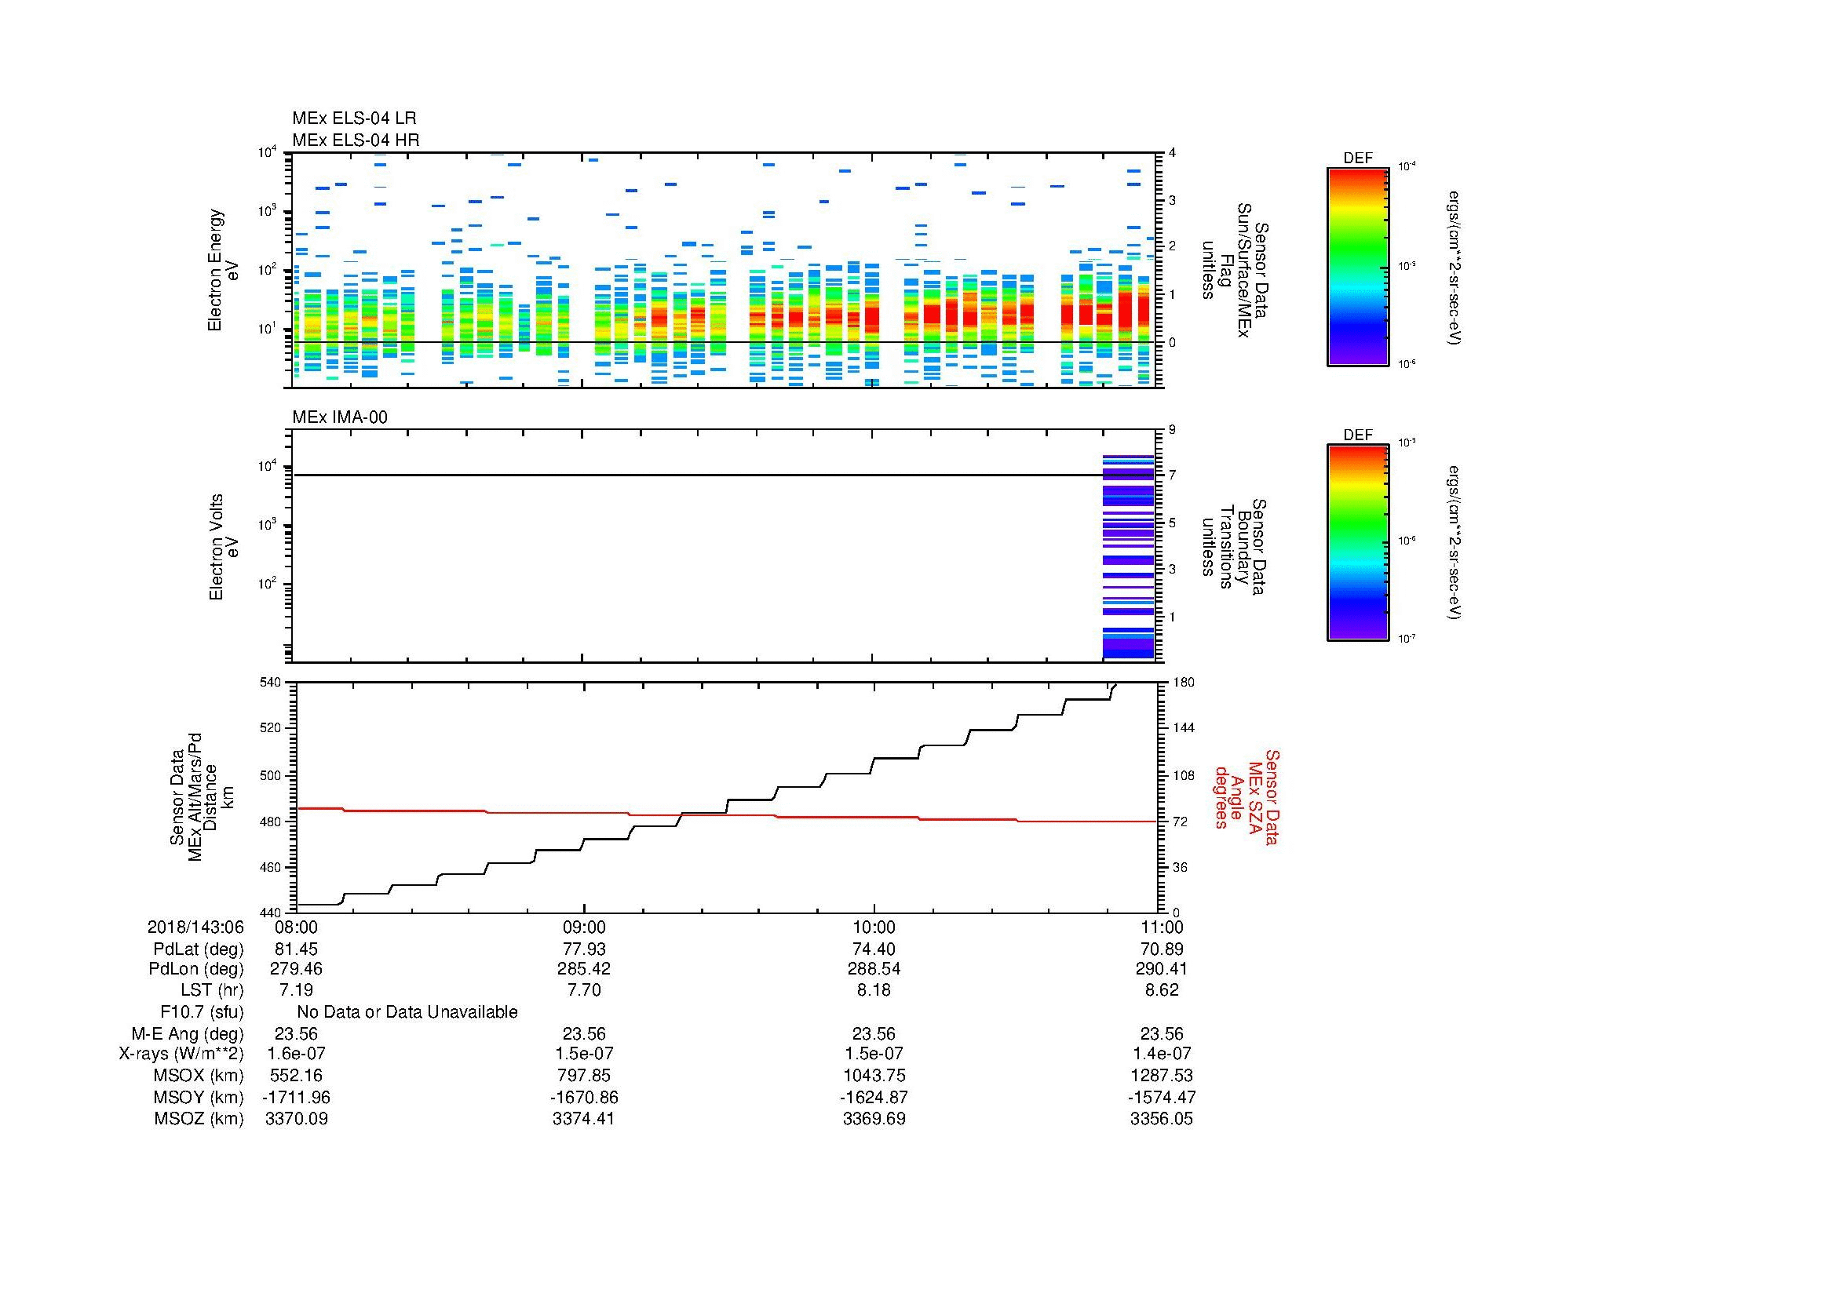Screen dimensions: 1836x1297
Task: Click MSOY value -1711.96
Action: pos(296,1097)
